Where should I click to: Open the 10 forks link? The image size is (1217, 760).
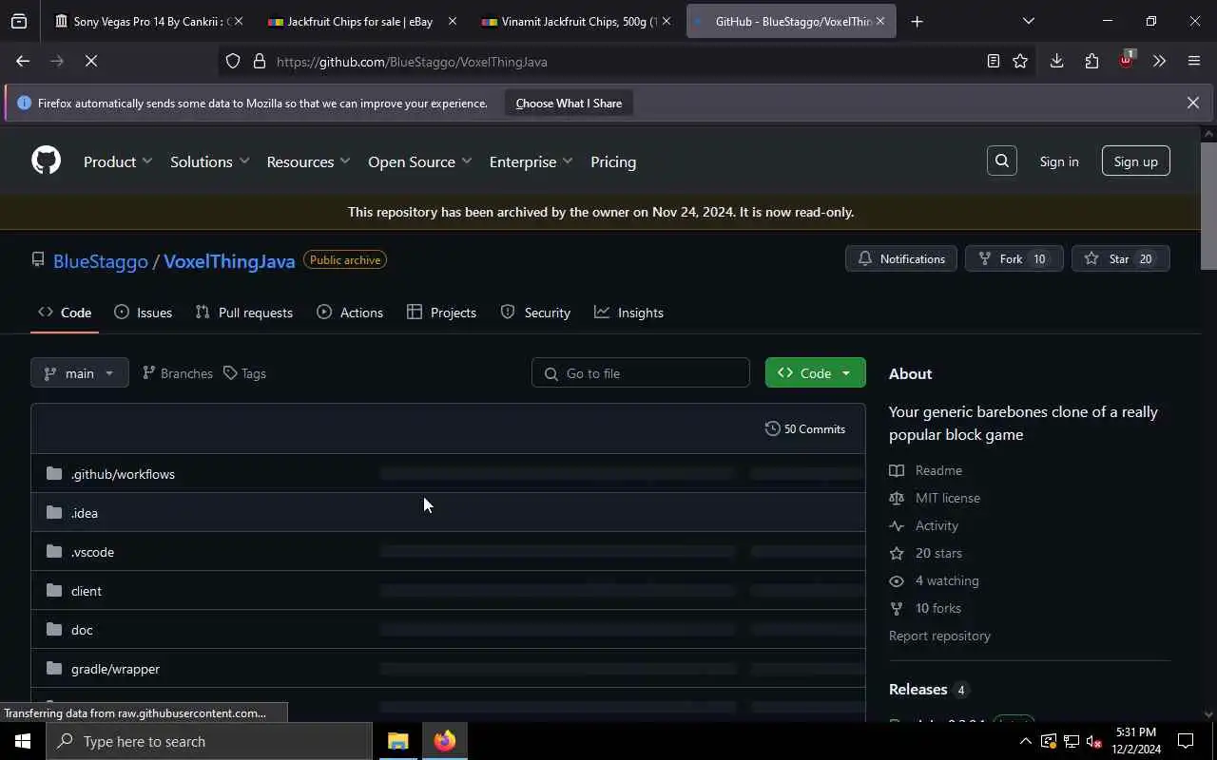click(925, 608)
